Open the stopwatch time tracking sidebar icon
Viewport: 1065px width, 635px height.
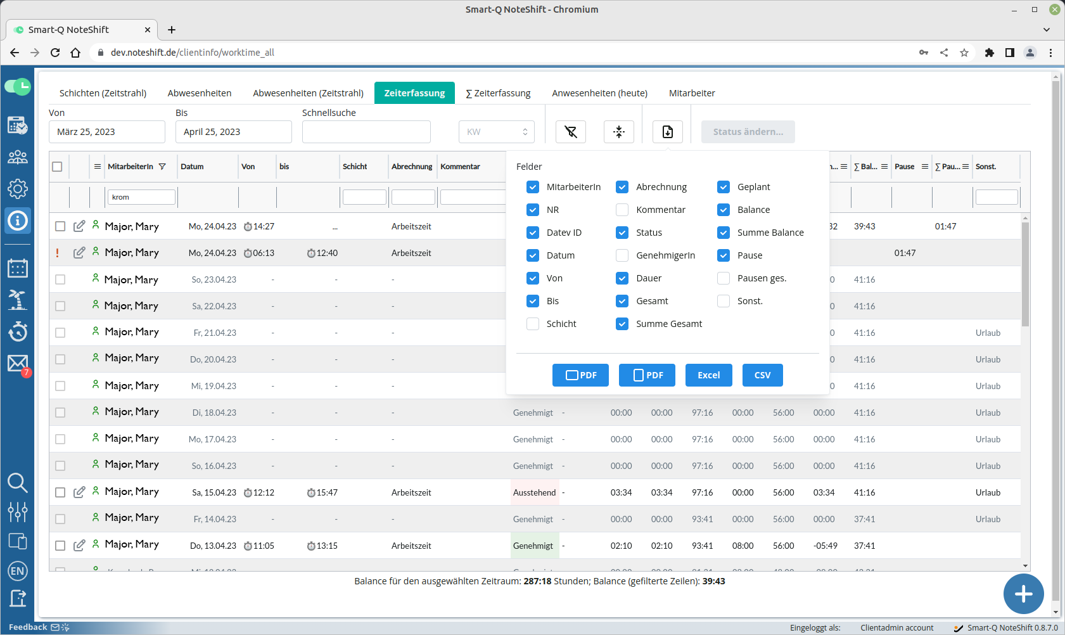click(17, 331)
